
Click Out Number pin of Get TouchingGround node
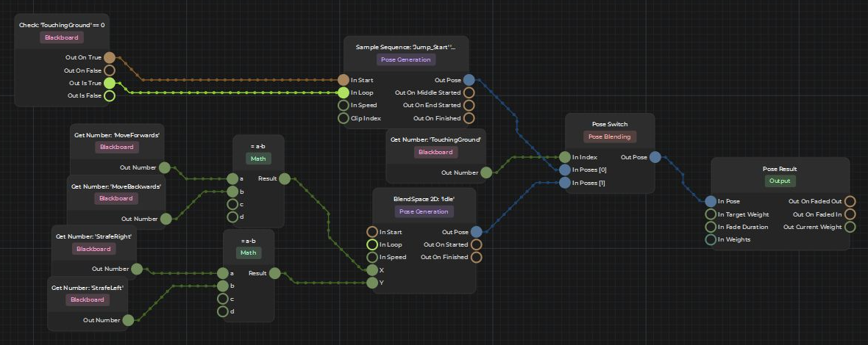tap(486, 172)
